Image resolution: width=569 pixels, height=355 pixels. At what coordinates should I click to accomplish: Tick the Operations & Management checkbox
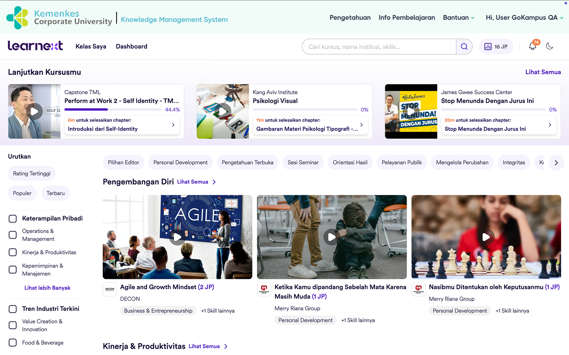pyautogui.click(x=13, y=235)
